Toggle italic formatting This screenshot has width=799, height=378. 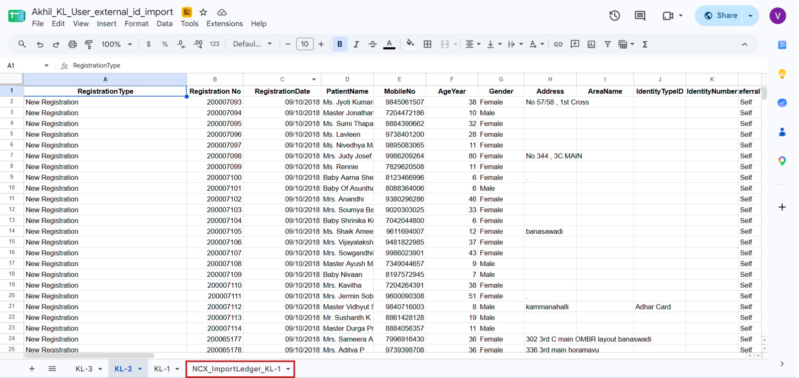356,44
